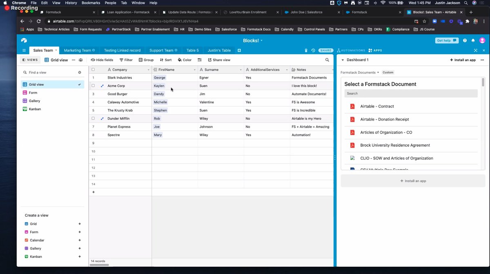Click the Share view button

point(219,60)
